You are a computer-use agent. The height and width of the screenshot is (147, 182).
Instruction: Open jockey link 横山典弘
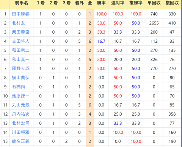point(21,77)
